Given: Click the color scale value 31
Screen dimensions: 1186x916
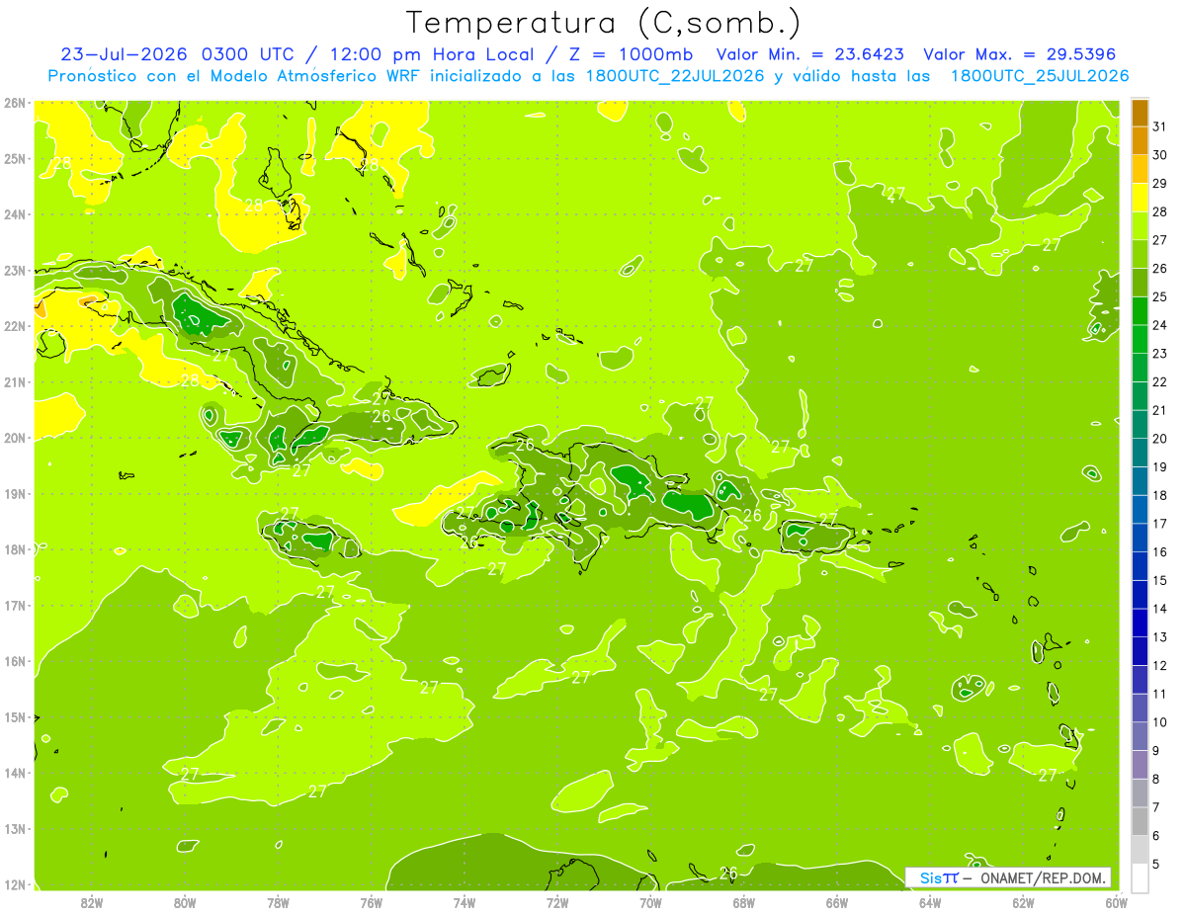Looking at the screenshot, I should click(1160, 126).
